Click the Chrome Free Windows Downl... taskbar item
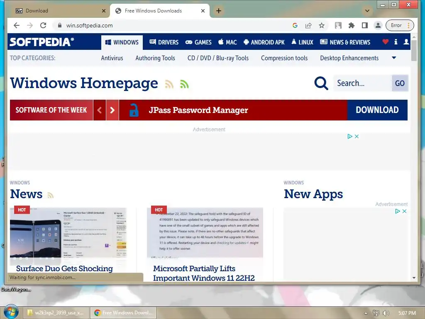The height and width of the screenshot is (319, 425). [123, 313]
